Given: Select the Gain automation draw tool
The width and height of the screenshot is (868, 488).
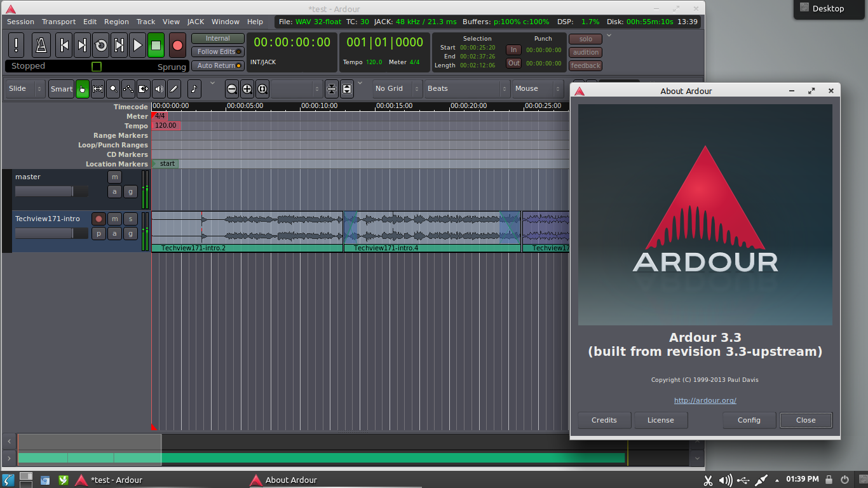Looking at the screenshot, I should click(x=128, y=89).
